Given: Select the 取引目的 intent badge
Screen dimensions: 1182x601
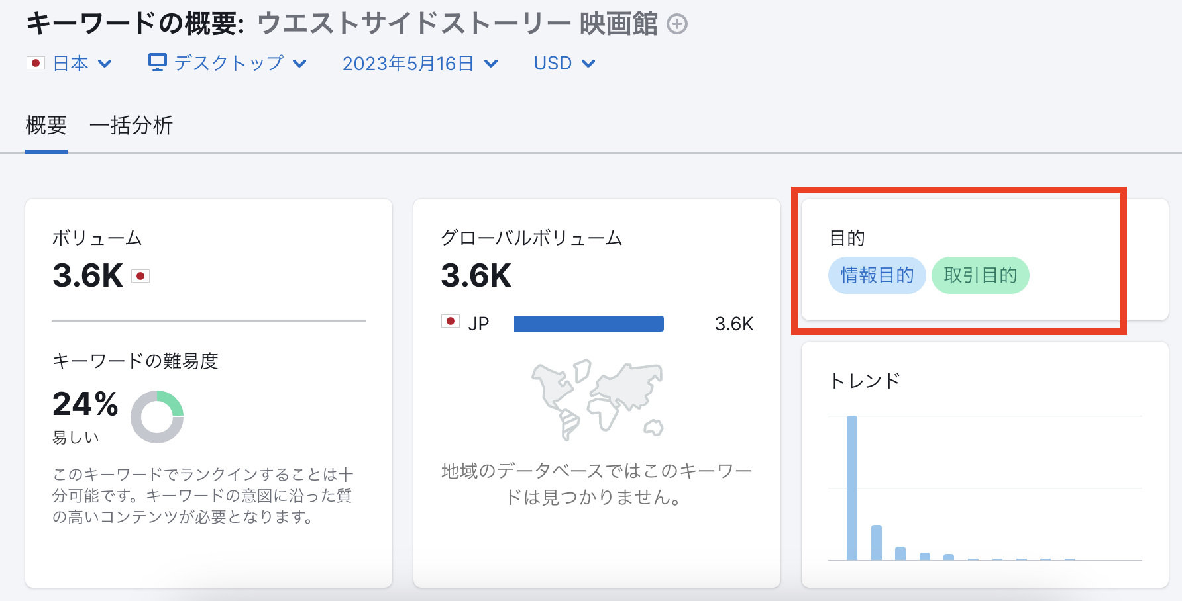Looking at the screenshot, I should 980,275.
